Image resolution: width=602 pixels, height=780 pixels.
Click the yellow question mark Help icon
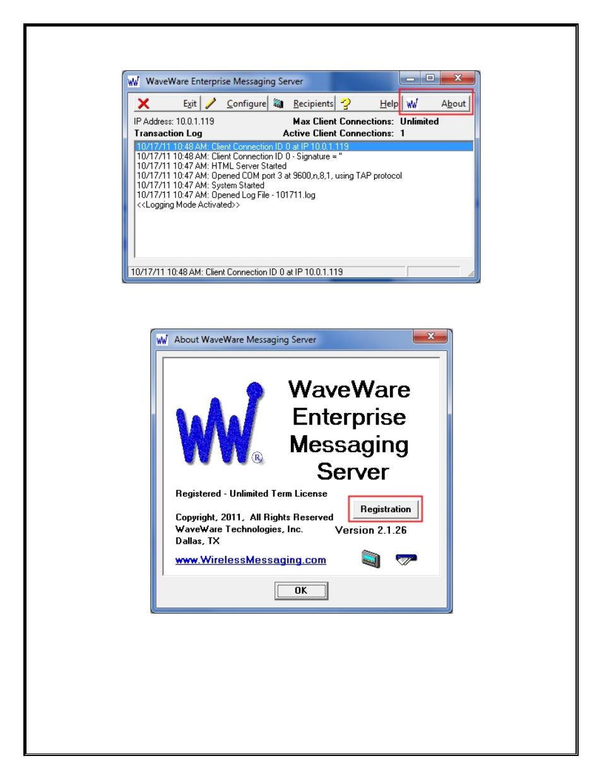(346, 104)
